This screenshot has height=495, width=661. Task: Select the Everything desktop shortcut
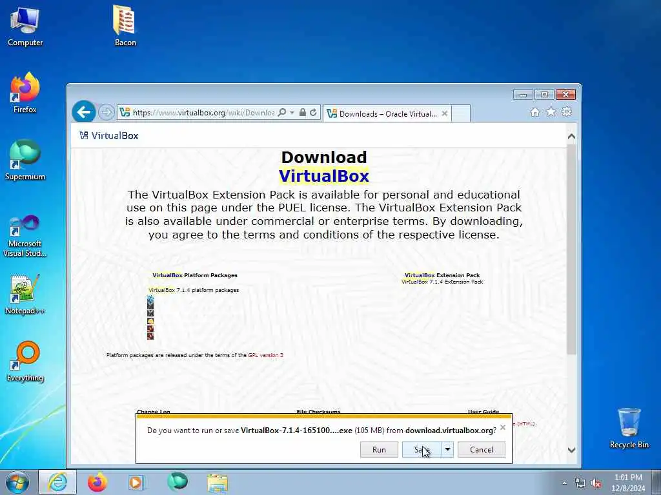point(25,361)
